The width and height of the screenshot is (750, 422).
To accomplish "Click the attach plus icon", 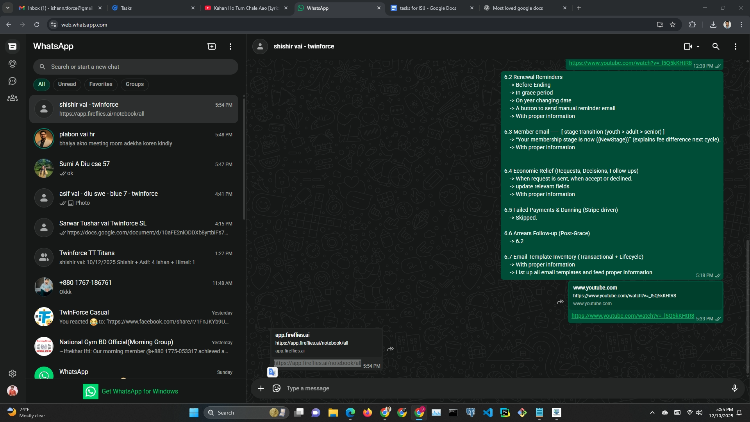I will tap(261, 388).
